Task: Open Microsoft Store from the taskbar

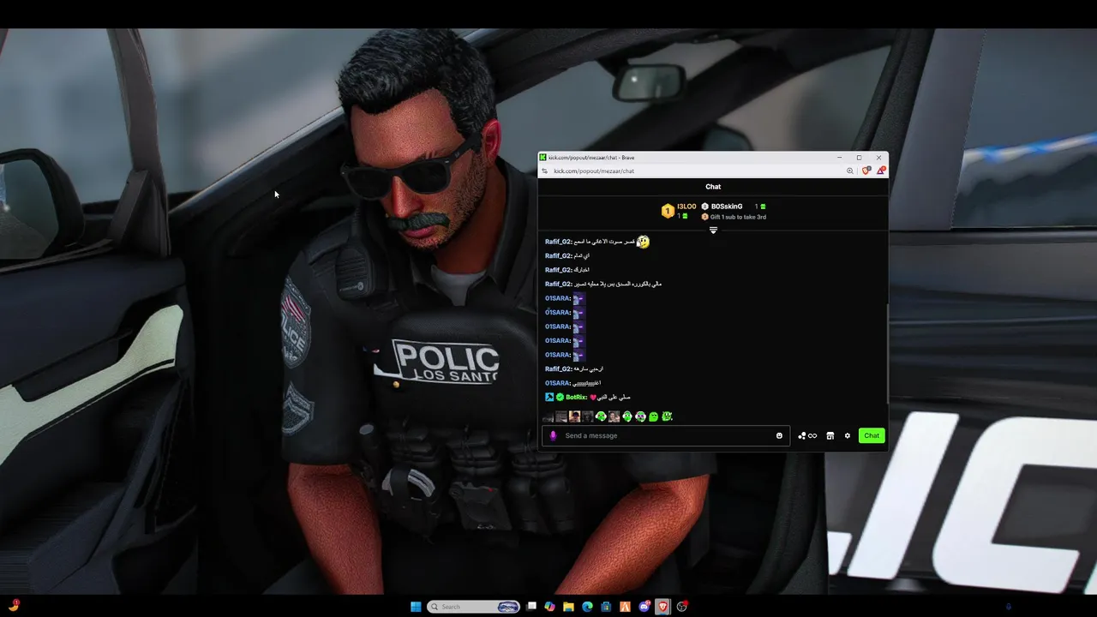Action: point(606,607)
